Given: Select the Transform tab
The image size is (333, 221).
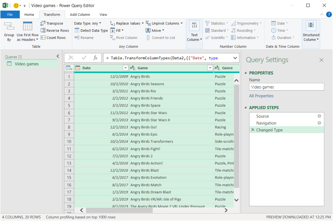Looking at the screenshot, I should pos(52,15).
